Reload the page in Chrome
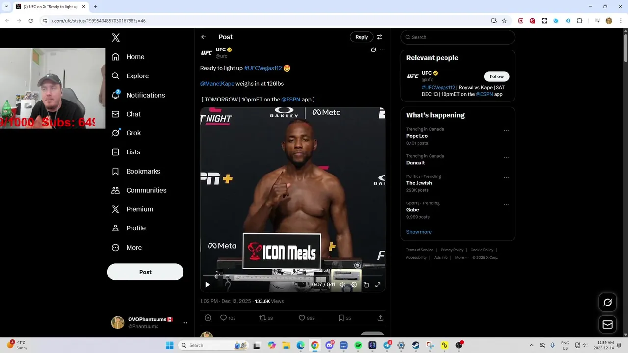628x353 pixels. point(30,21)
